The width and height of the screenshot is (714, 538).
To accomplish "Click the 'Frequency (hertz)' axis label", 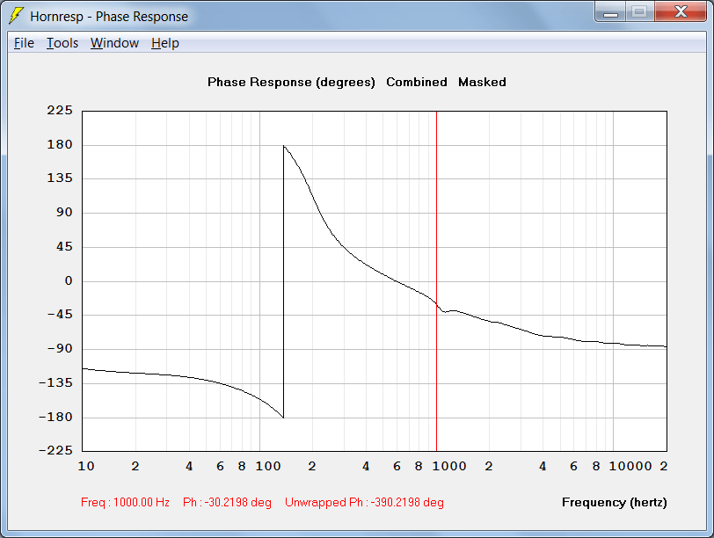I will 615,503.
